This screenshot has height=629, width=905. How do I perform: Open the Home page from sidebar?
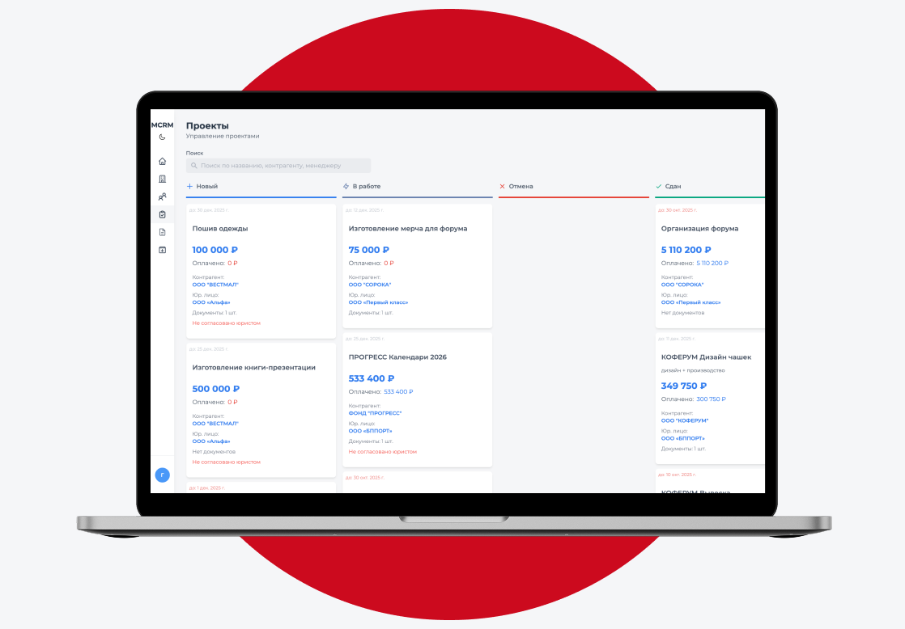click(162, 161)
